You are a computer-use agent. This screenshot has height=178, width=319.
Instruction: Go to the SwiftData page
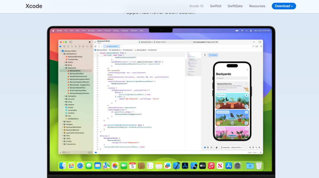235,6
